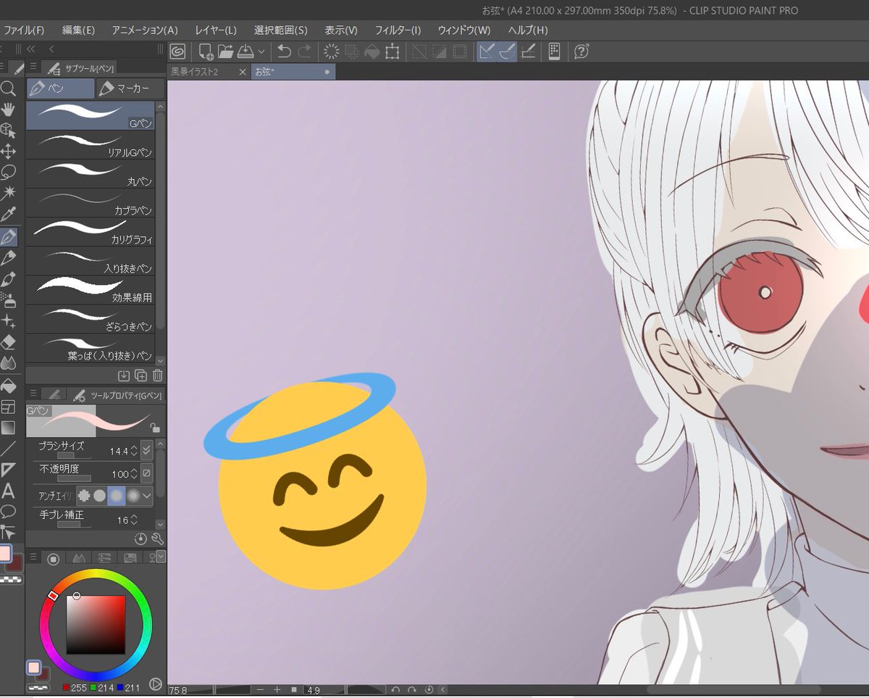Open opacity dynamics settings button
This screenshot has height=698, width=869.
pyautogui.click(x=146, y=473)
